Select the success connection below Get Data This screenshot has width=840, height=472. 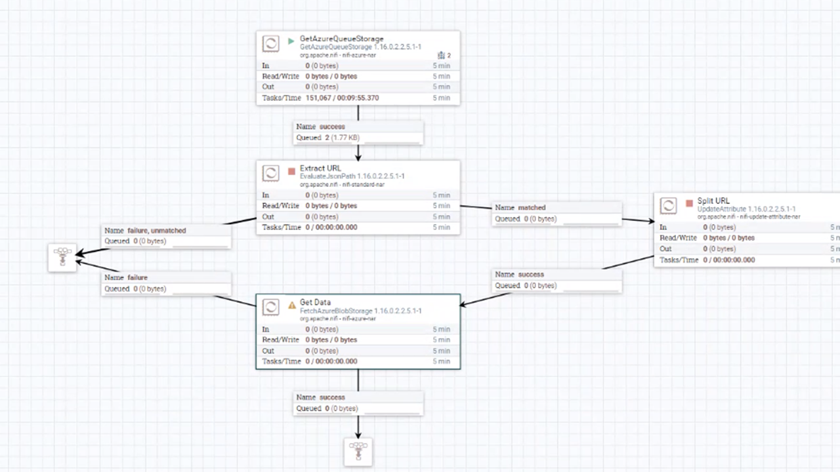pyautogui.click(x=358, y=403)
